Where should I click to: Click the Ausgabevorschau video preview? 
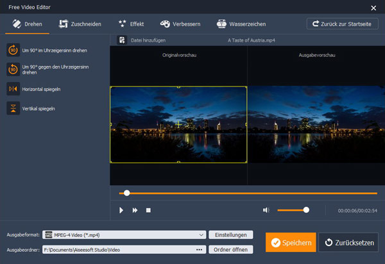[x=316, y=124]
